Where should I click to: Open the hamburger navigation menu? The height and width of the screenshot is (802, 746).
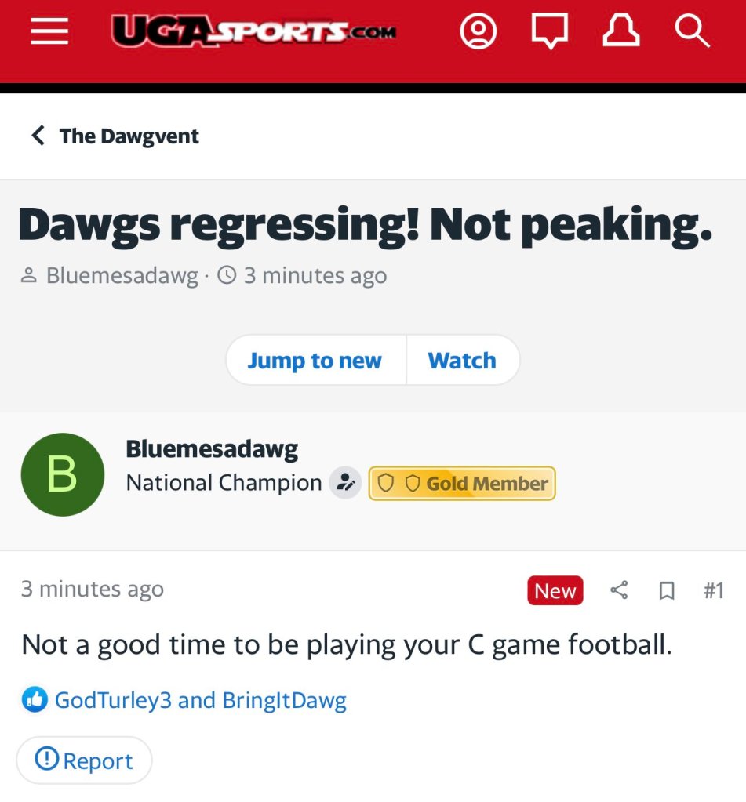[49, 32]
